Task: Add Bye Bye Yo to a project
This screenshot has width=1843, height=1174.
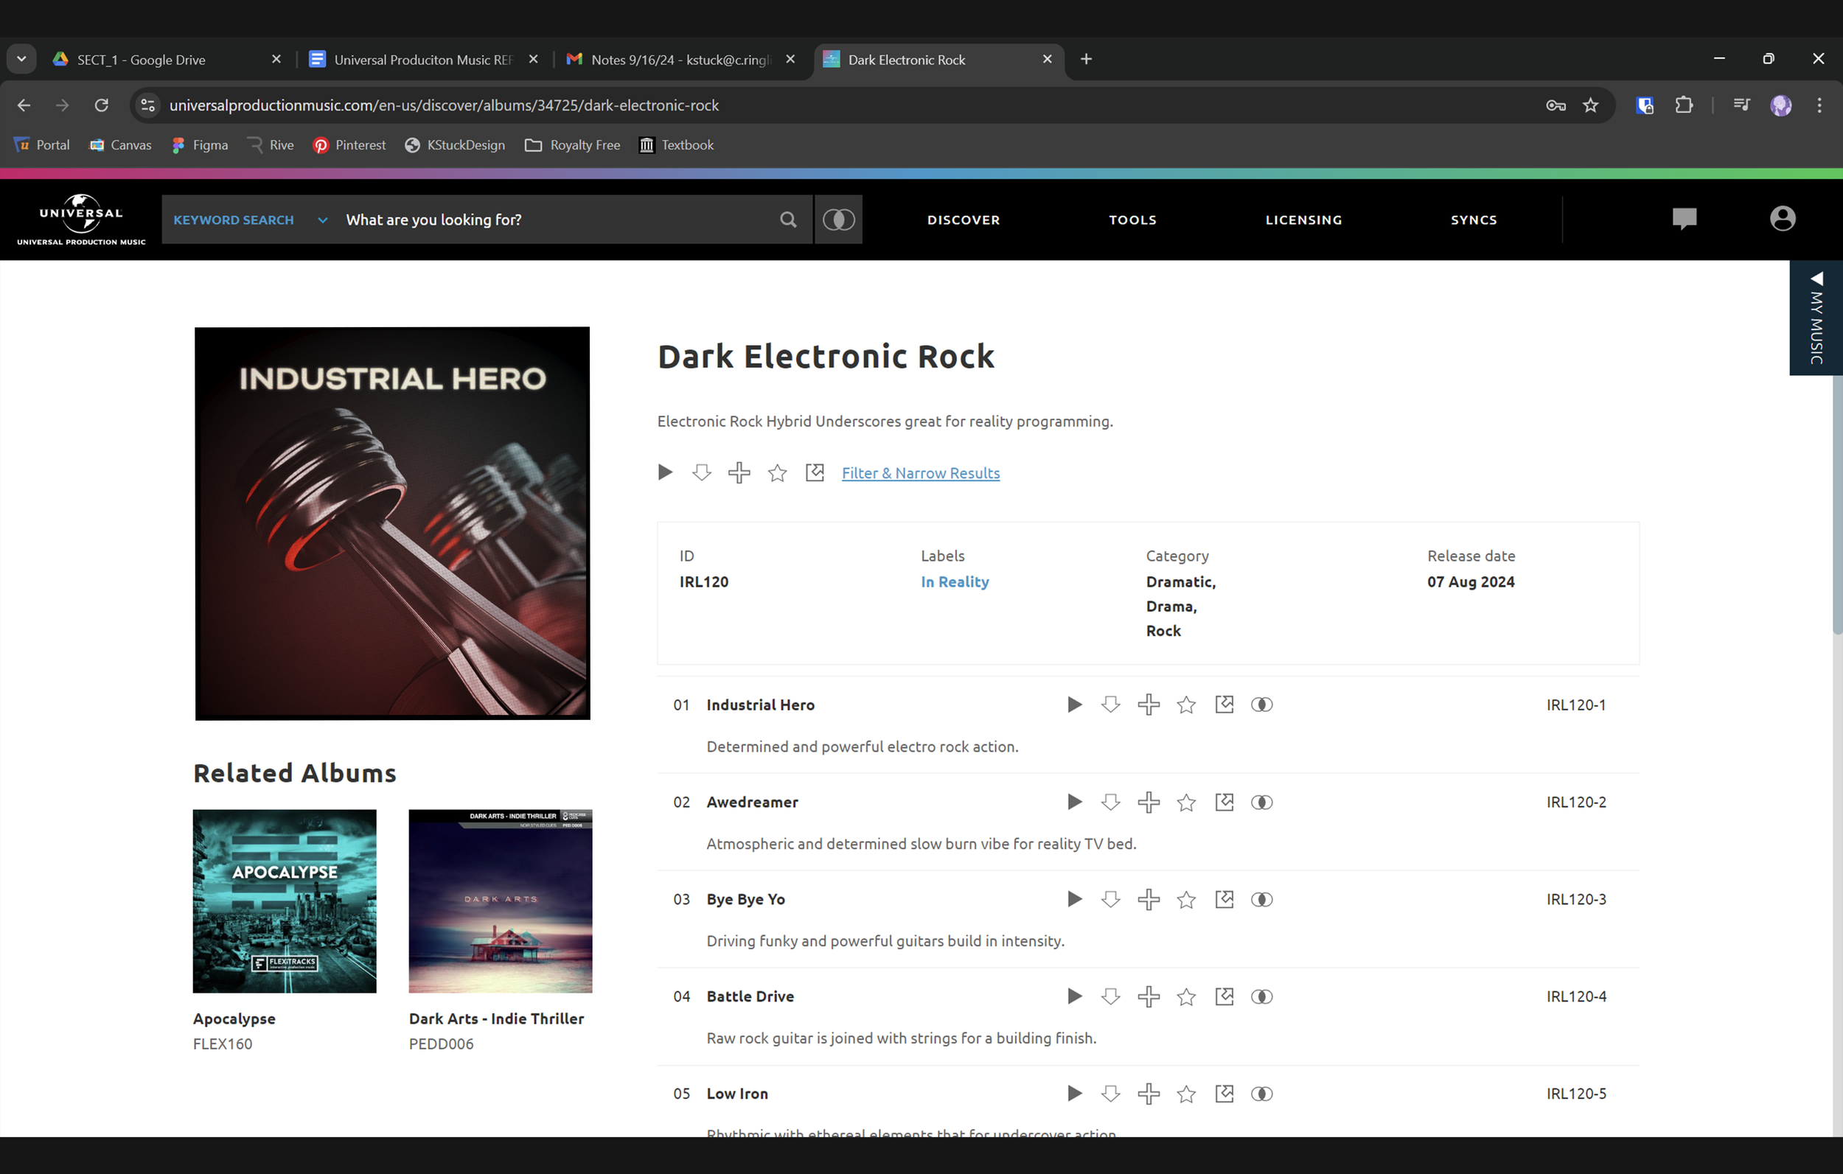Action: coord(1148,898)
